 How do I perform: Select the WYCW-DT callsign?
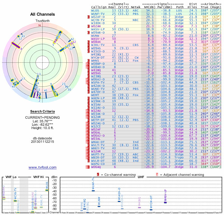point(98,58)
